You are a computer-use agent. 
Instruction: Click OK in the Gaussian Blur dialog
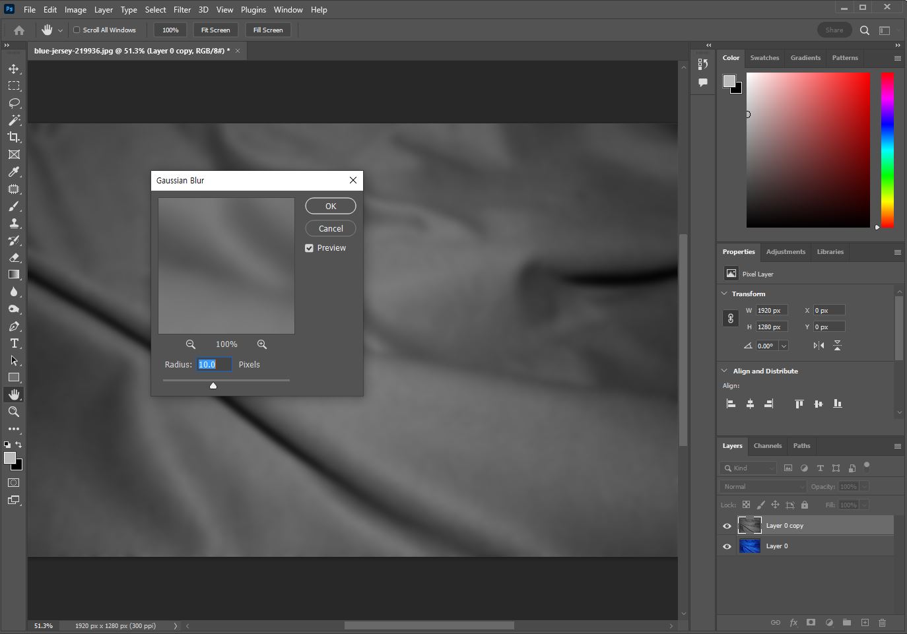point(330,206)
